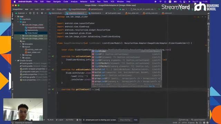Open the Navigate menu
Image resolution: width=221 pixels, height=124 pixels.
[x=57, y=2]
